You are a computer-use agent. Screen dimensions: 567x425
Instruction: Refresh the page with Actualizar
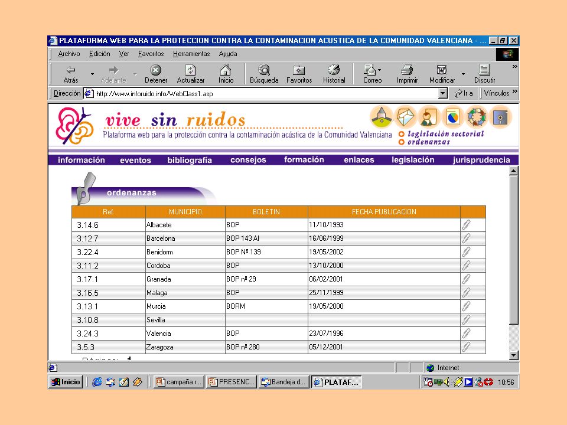point(191,74)
